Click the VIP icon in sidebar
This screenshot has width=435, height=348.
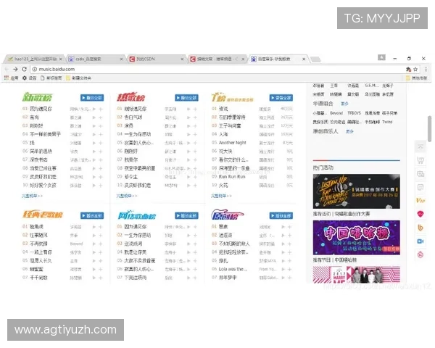coord(420,200)
